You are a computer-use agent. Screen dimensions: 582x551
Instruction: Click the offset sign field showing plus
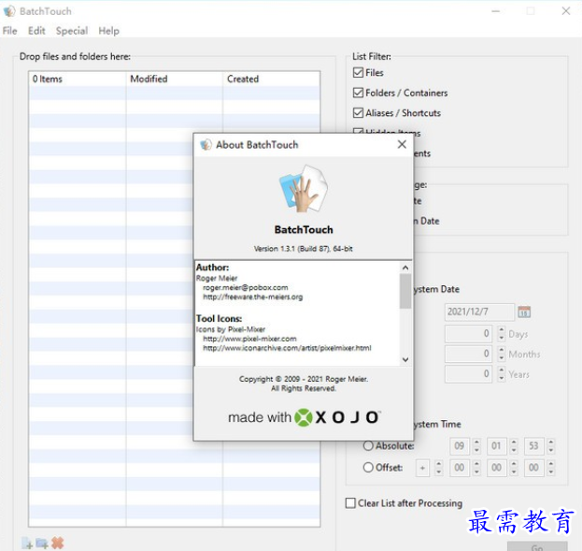(x=422, y=468)
